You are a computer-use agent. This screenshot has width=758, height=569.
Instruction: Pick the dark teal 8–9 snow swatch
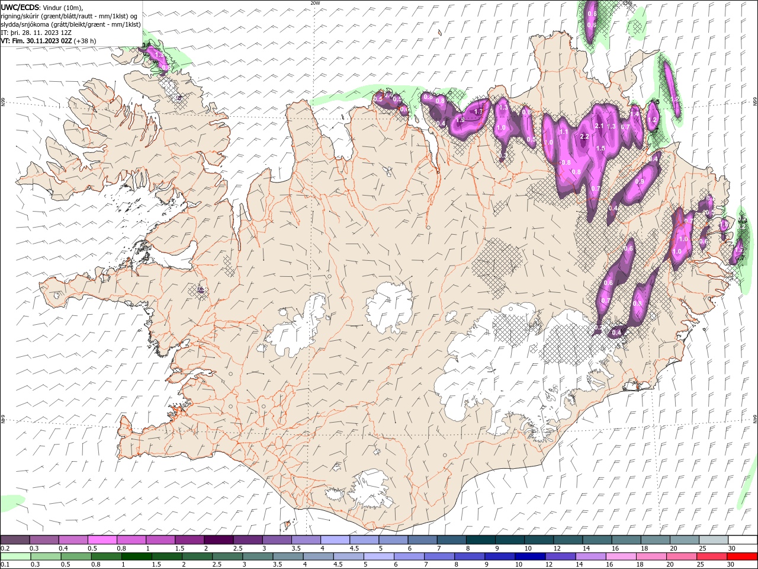tap(480, 539)
